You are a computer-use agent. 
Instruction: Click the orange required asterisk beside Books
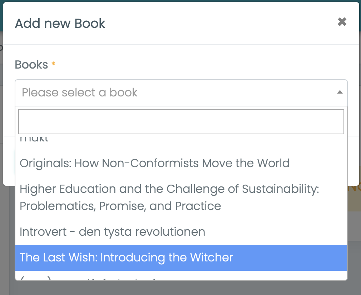point(53,64)
